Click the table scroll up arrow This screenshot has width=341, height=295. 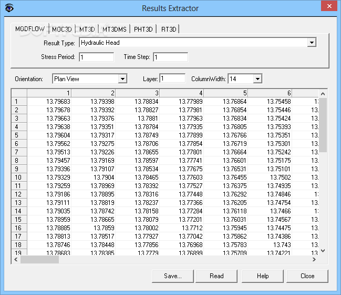click(x=323, y=94)
